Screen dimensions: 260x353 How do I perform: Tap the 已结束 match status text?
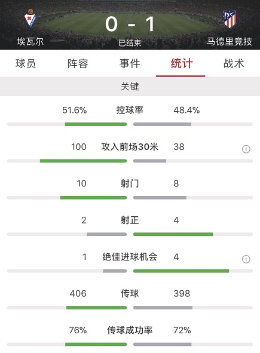tap(130, 43)
